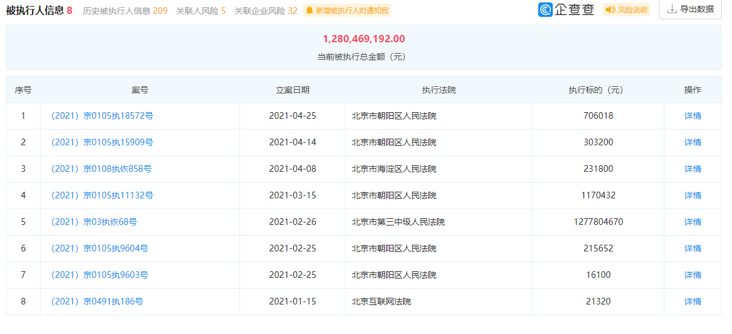
Task: Click amount cell 21320
Action: tap(598, 301)
